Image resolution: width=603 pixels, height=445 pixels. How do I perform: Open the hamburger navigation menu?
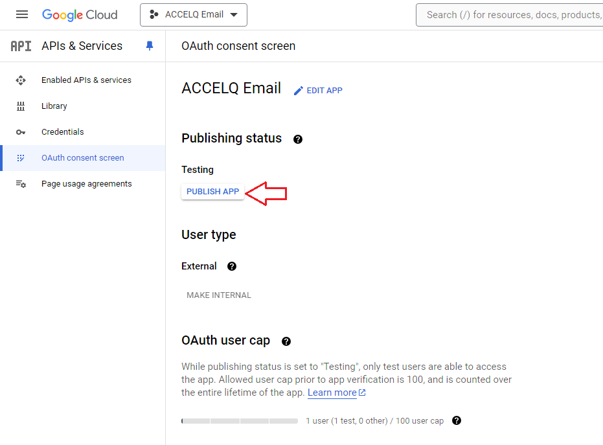coord(22,15)
